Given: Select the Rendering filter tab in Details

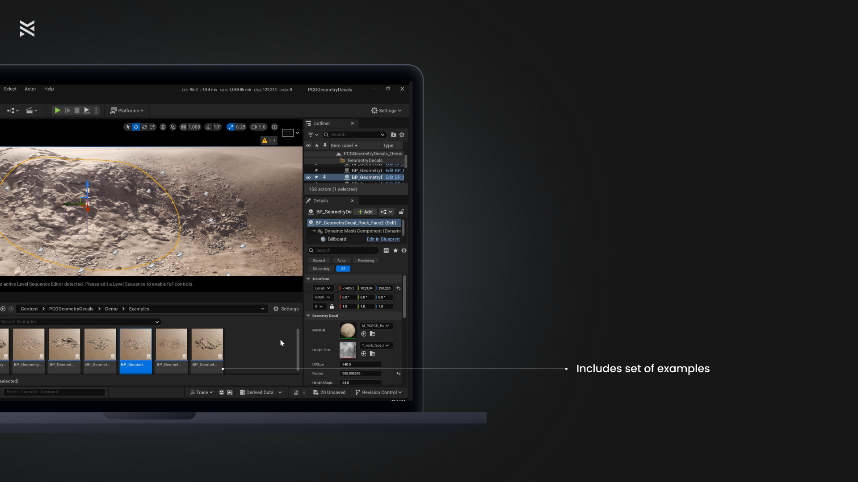Looking at the screenshot, I should [366, 261].
